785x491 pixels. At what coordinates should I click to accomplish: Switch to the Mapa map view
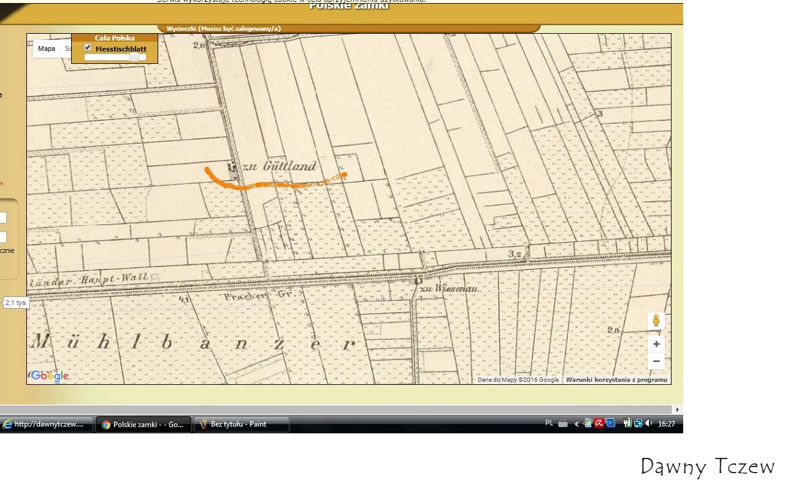47,48
